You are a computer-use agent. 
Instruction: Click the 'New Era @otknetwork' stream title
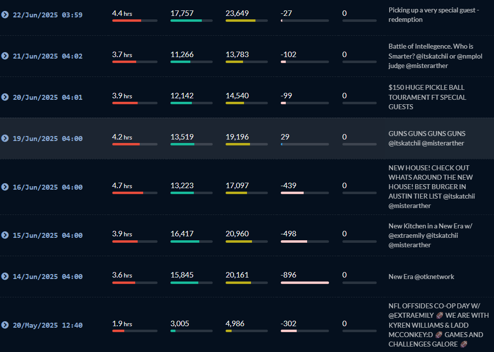pyautogui.click(x=421, y=277)
